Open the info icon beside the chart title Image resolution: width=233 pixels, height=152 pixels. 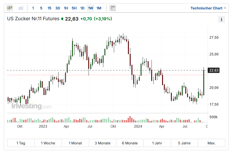221,20
